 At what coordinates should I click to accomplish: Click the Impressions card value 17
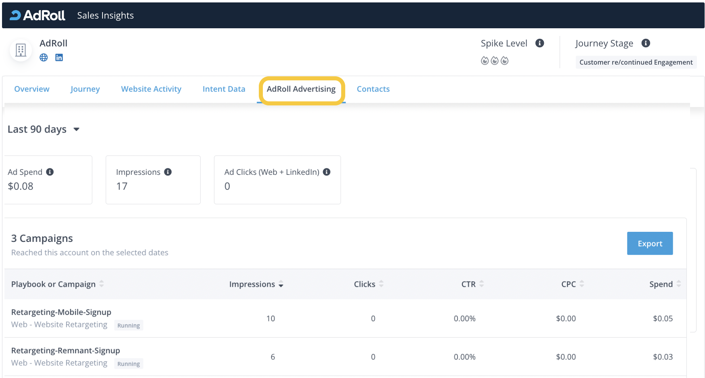[122, 186]
